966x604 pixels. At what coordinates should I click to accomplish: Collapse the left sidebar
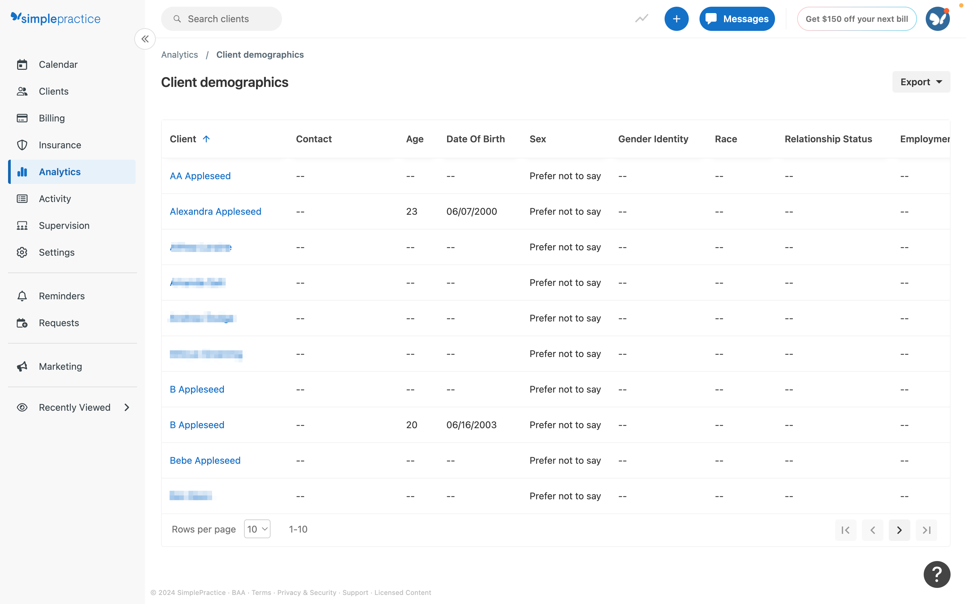point(145,39)
